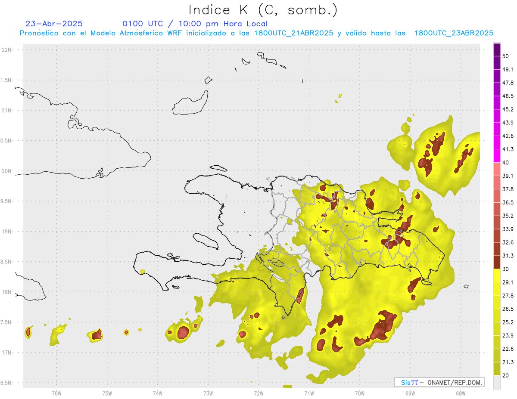The height and width of the screenshot is (399, 517).
Task: Click the colorbar label "37.8"
Action: [x=508, y=189]
